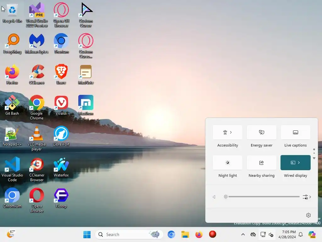Open Waterfox browser shortcut
Screen dimensions: 322x242
[x=61, y=167]
